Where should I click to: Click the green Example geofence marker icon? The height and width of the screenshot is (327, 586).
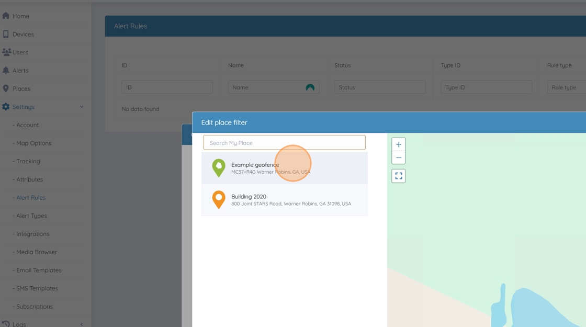[x=219, y=168]
